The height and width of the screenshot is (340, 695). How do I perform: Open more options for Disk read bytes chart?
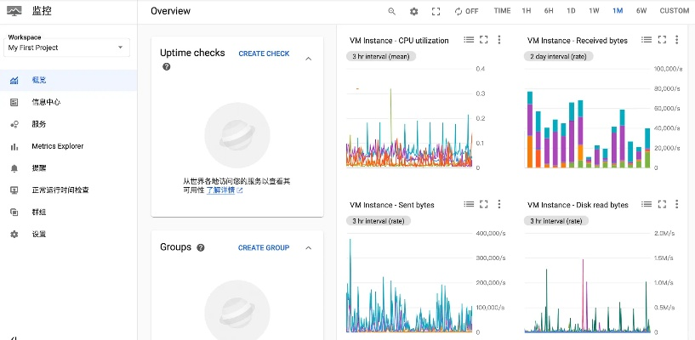coord(677,204)
